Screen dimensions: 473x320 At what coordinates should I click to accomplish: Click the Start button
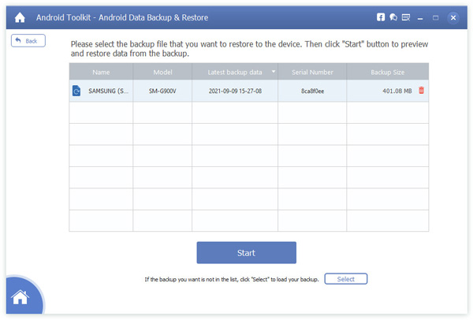(x=247, y=253)
